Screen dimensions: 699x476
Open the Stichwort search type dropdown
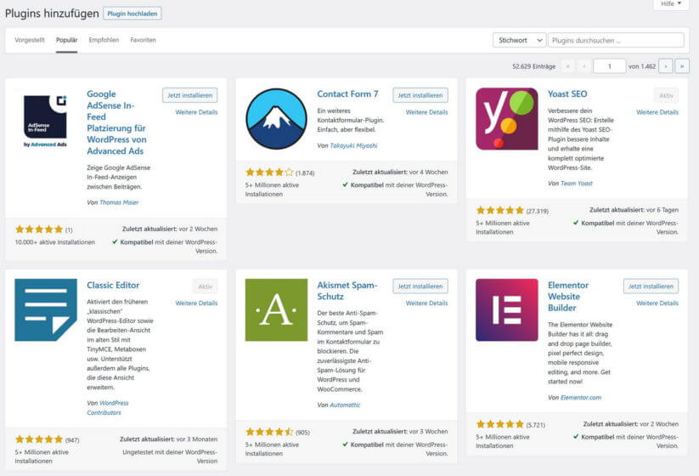519,40
